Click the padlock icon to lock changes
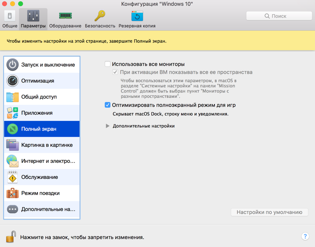Image resolution: width=315 pixels, height=247 pixels. point(11,236)
